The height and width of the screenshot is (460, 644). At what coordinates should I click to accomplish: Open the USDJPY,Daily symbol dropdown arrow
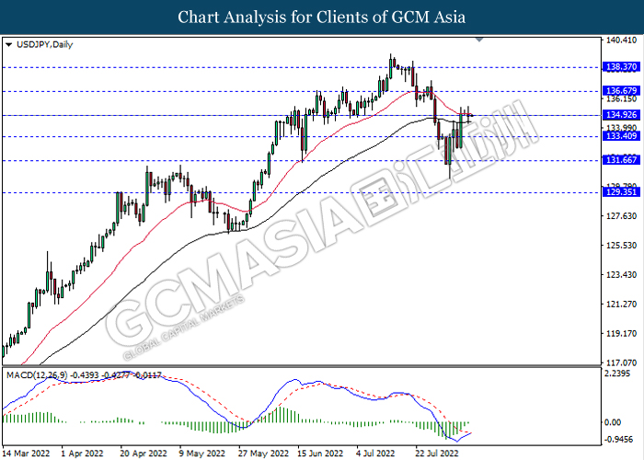tap(8, 45)
